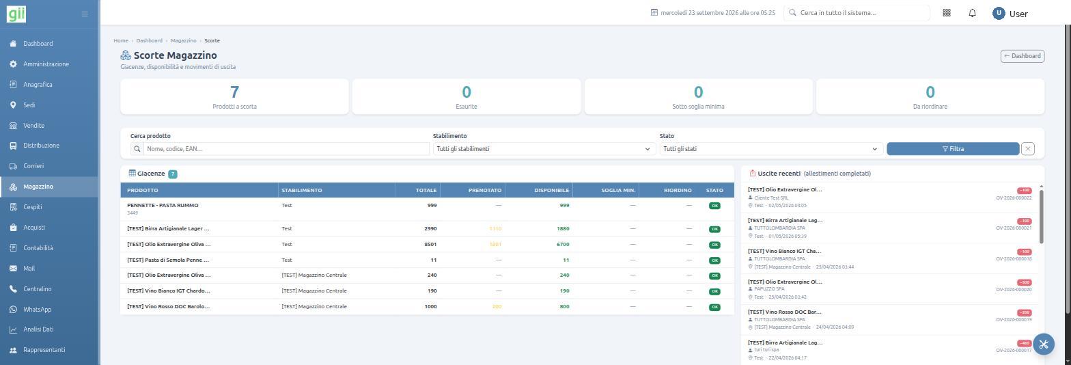Click the User avatar circle
1071x365 pixels.
(x=999, y=13)
